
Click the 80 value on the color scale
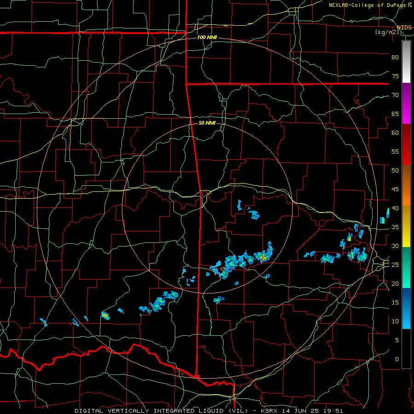(x=395, y=57)
